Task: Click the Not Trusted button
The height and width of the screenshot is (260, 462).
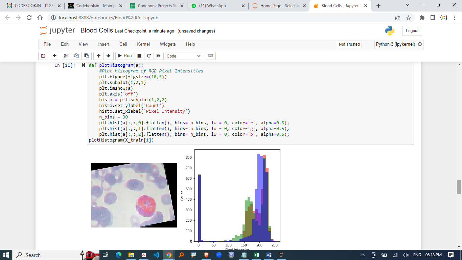Action: [349, 44]
